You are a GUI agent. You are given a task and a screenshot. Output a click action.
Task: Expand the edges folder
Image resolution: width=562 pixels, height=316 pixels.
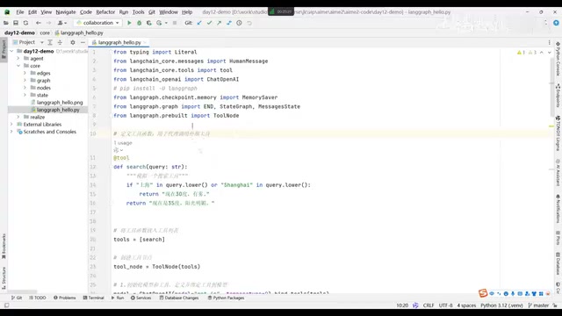point(25,73)
